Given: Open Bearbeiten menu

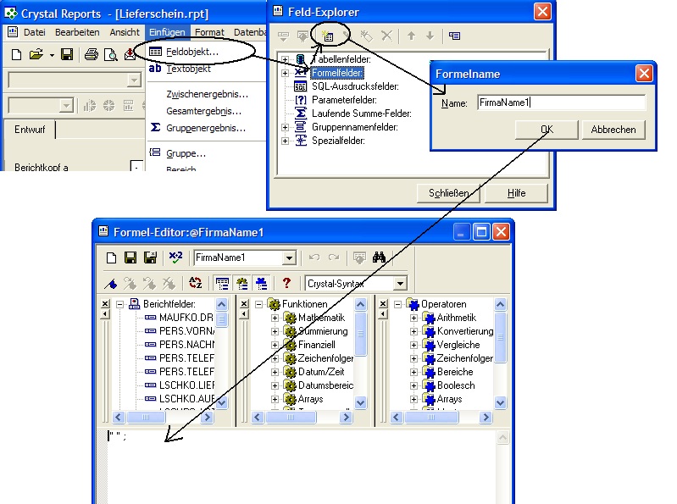Looking at the screenshot, I should (77, 32).
